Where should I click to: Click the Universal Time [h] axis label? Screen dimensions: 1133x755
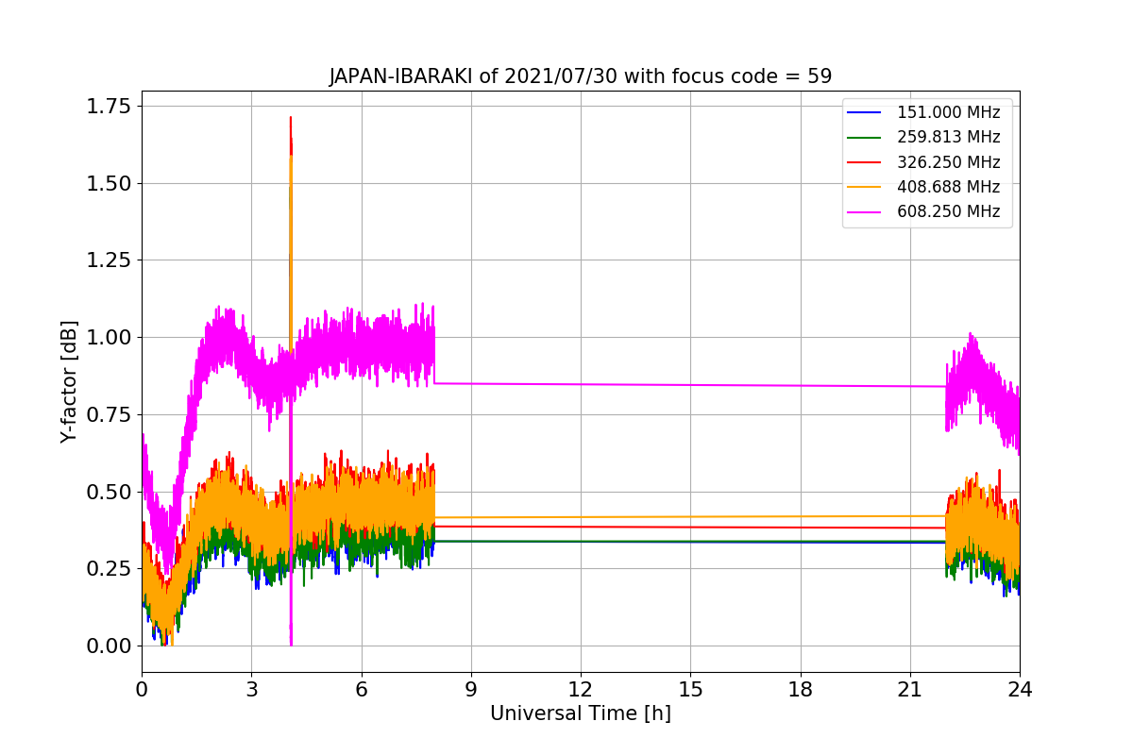[x=581, y=713]
